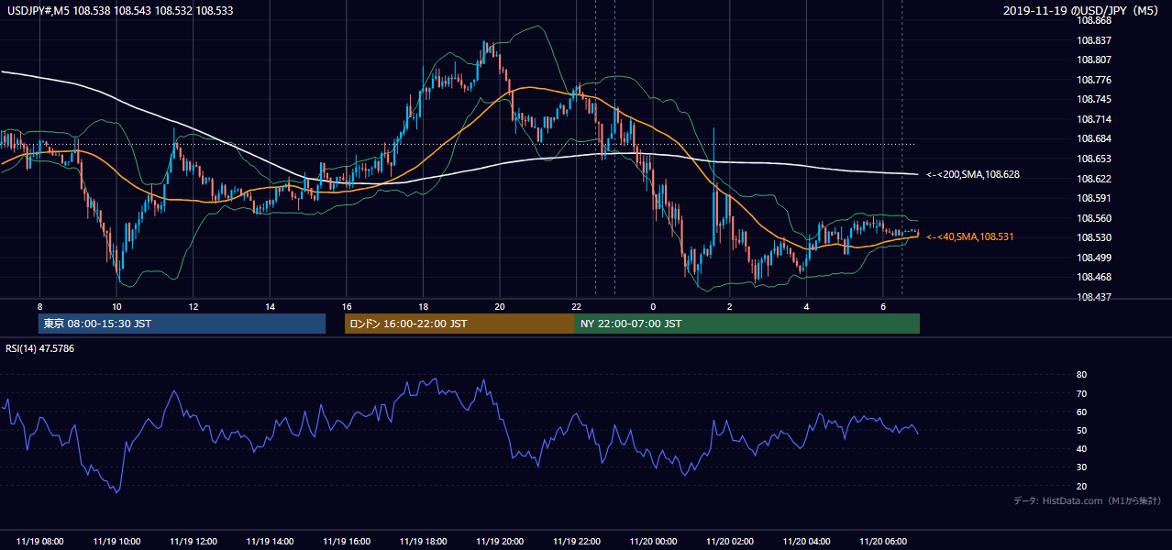
Task: Click hour label 12 under the price chart
Action: click(193, 305)
